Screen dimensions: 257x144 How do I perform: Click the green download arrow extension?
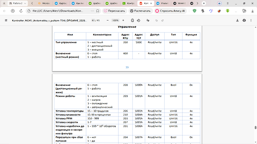point(228,11)
